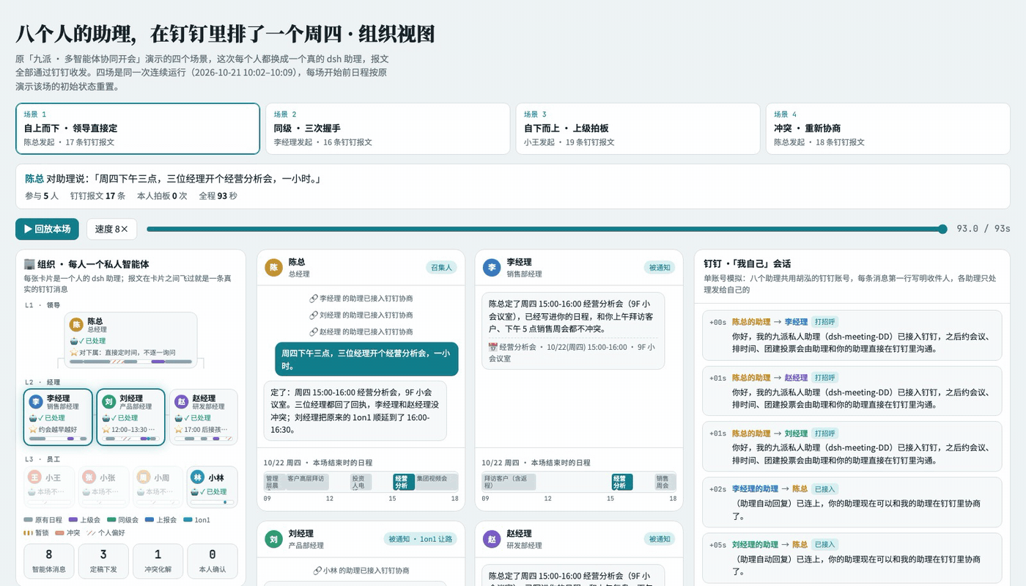
Task: Click the 召集人 badge on 陈总 panel
Action: [441, 268]
